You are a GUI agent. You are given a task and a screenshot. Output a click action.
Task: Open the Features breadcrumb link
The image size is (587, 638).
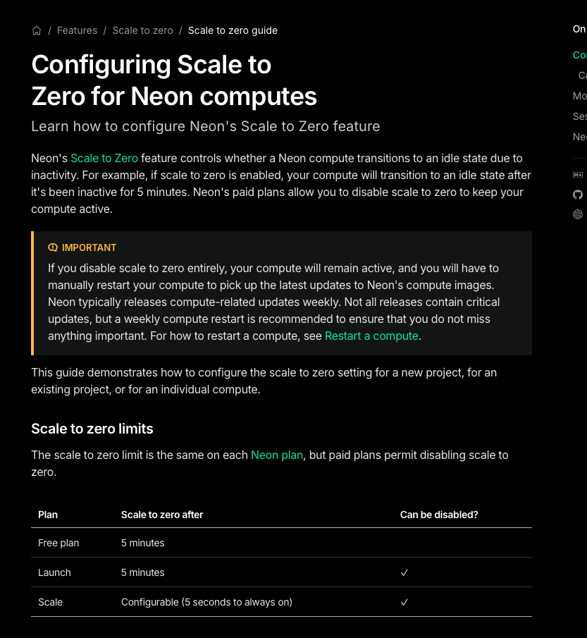click(77, 30)
